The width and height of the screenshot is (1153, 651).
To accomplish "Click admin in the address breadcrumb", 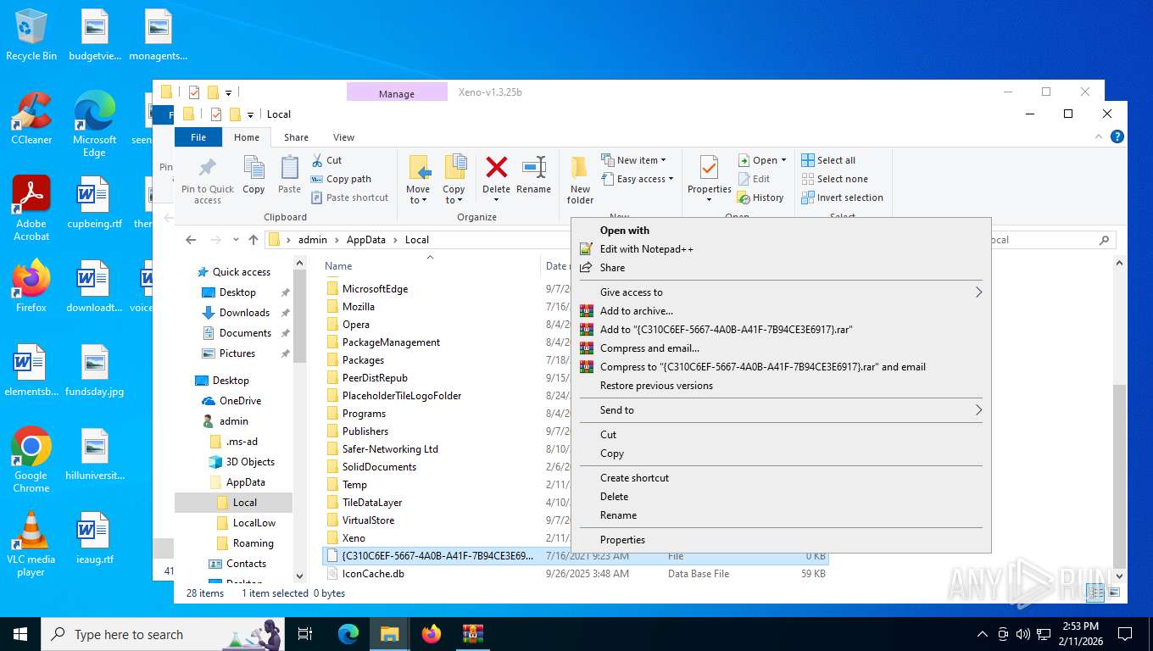I will [312, 240].
